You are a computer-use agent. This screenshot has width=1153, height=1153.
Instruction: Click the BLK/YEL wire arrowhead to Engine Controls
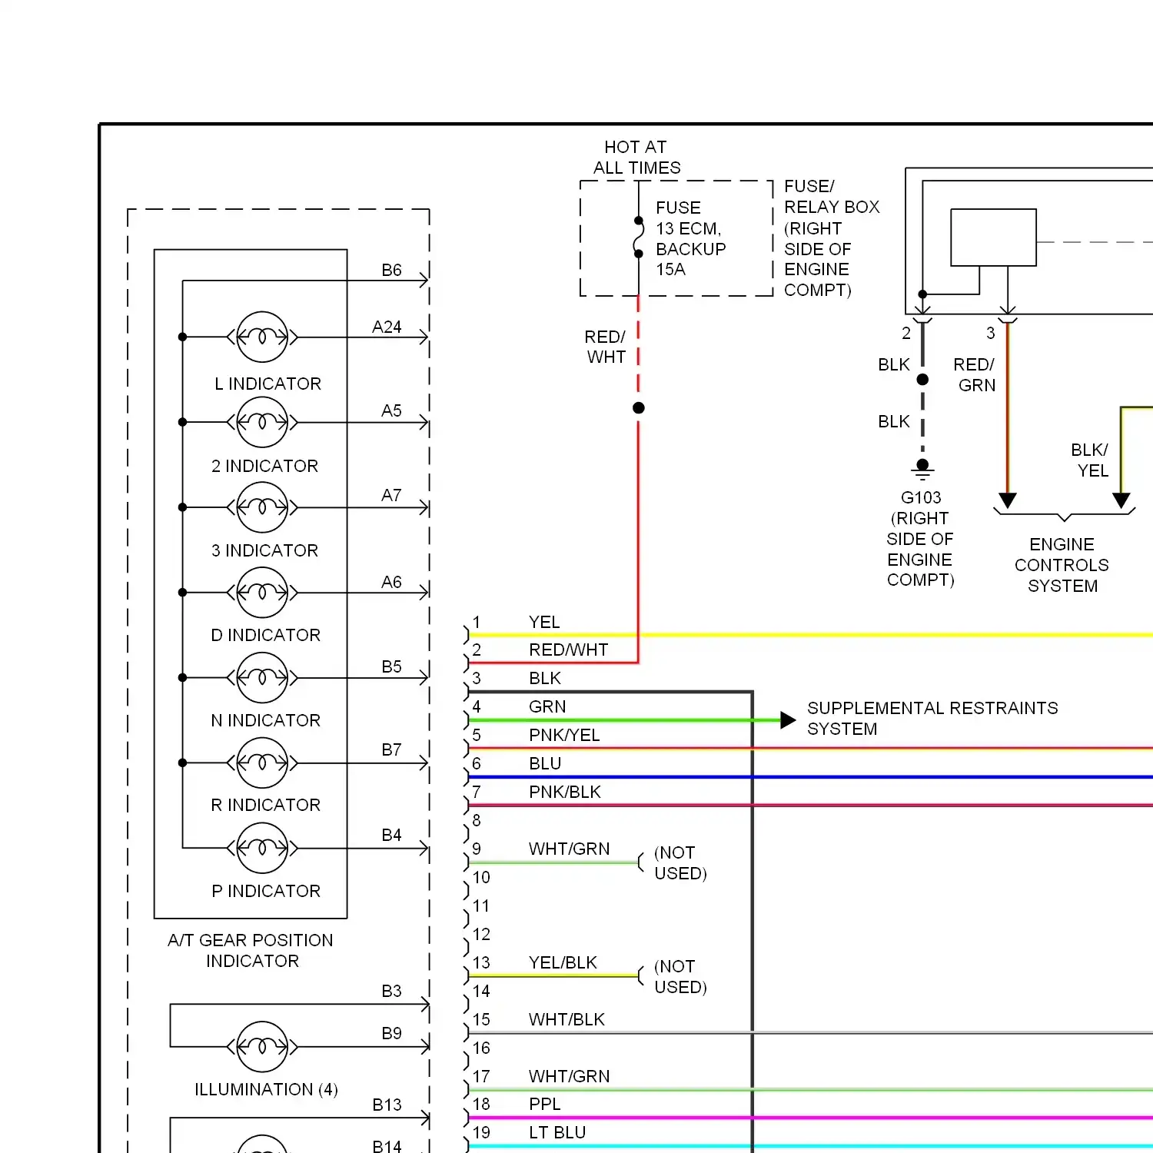[x=1121, y=501]
